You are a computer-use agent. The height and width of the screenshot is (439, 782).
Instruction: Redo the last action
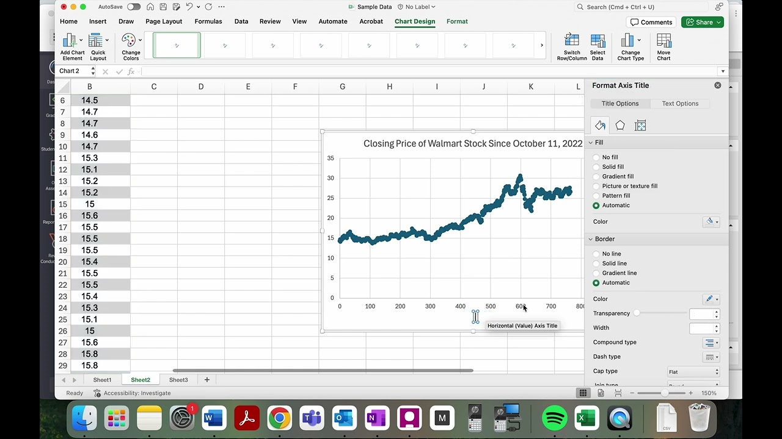pyautogui.click(x=208, y=7)
